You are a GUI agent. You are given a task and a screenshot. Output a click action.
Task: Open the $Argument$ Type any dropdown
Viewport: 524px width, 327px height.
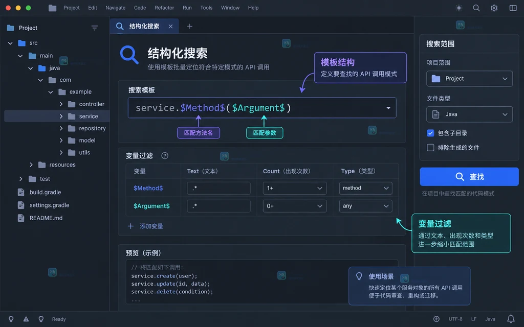click(x=365, y=206)
